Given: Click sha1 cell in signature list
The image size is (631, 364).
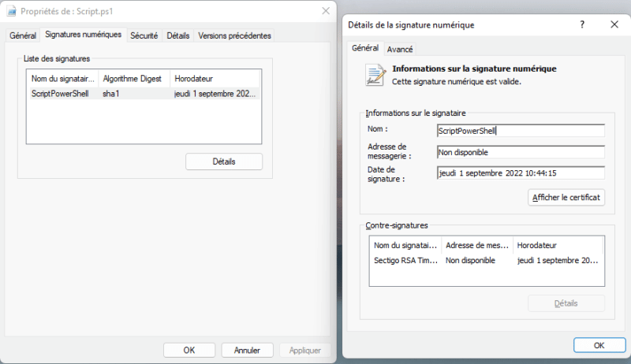Looking at the screenshot, I should pyautogui.click(x=110, y=94).
